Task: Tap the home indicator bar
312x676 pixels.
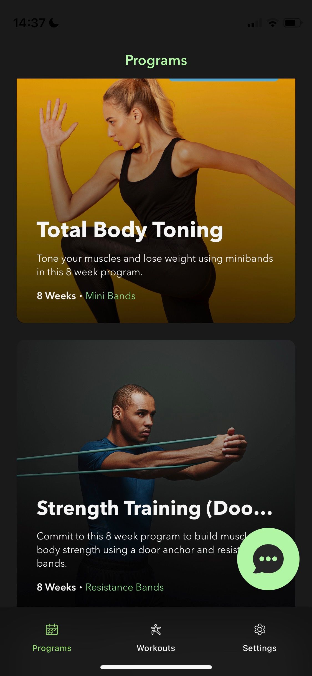Action: [x=156, y=667]
